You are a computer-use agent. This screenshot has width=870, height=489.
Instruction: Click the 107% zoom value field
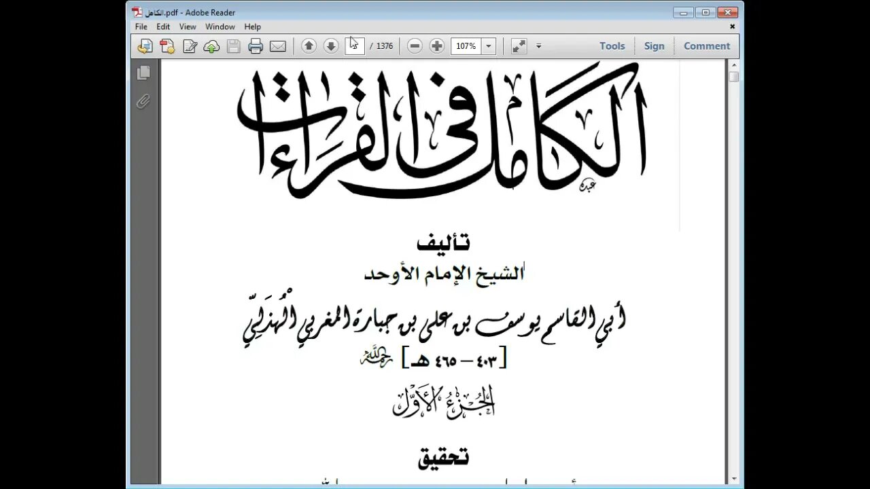click(x=467, y=46)
